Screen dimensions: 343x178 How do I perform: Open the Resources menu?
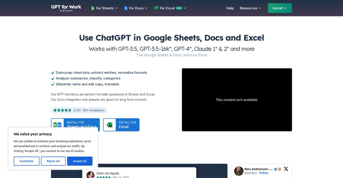coord(250,8)
